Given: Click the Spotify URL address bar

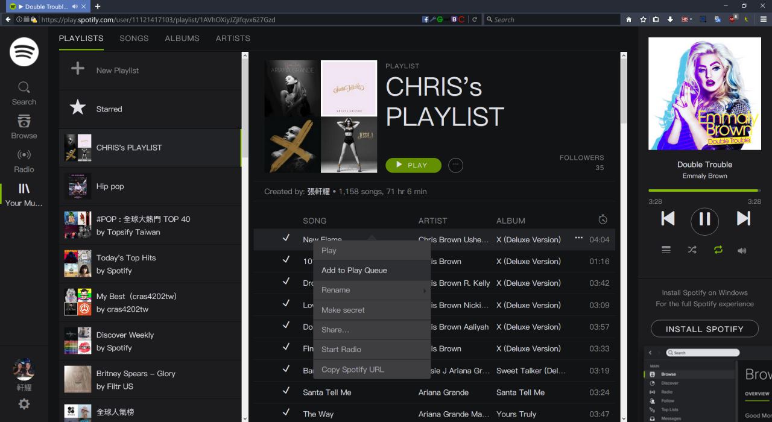Looking at the screenshot, I should [229, 19].
